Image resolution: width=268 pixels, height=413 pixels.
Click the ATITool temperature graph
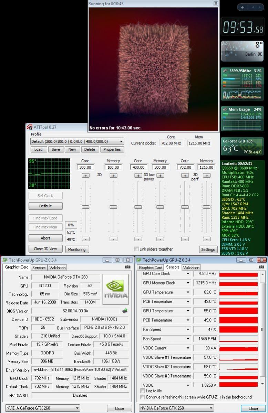(49, 173)
